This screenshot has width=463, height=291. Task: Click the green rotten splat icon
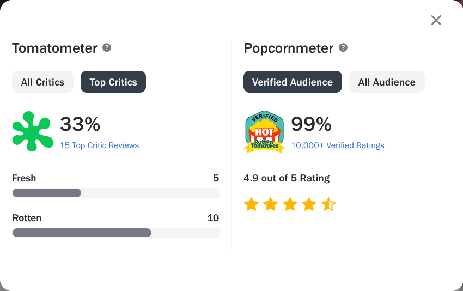coord(33,131)
